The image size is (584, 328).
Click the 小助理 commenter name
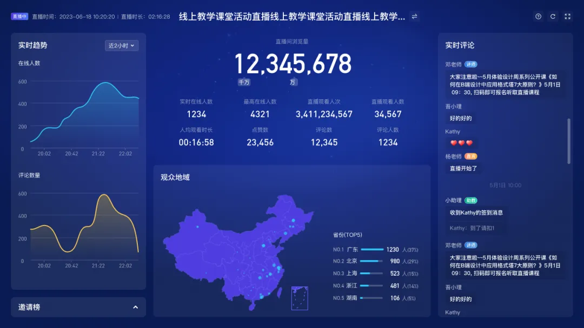point(453,201)
